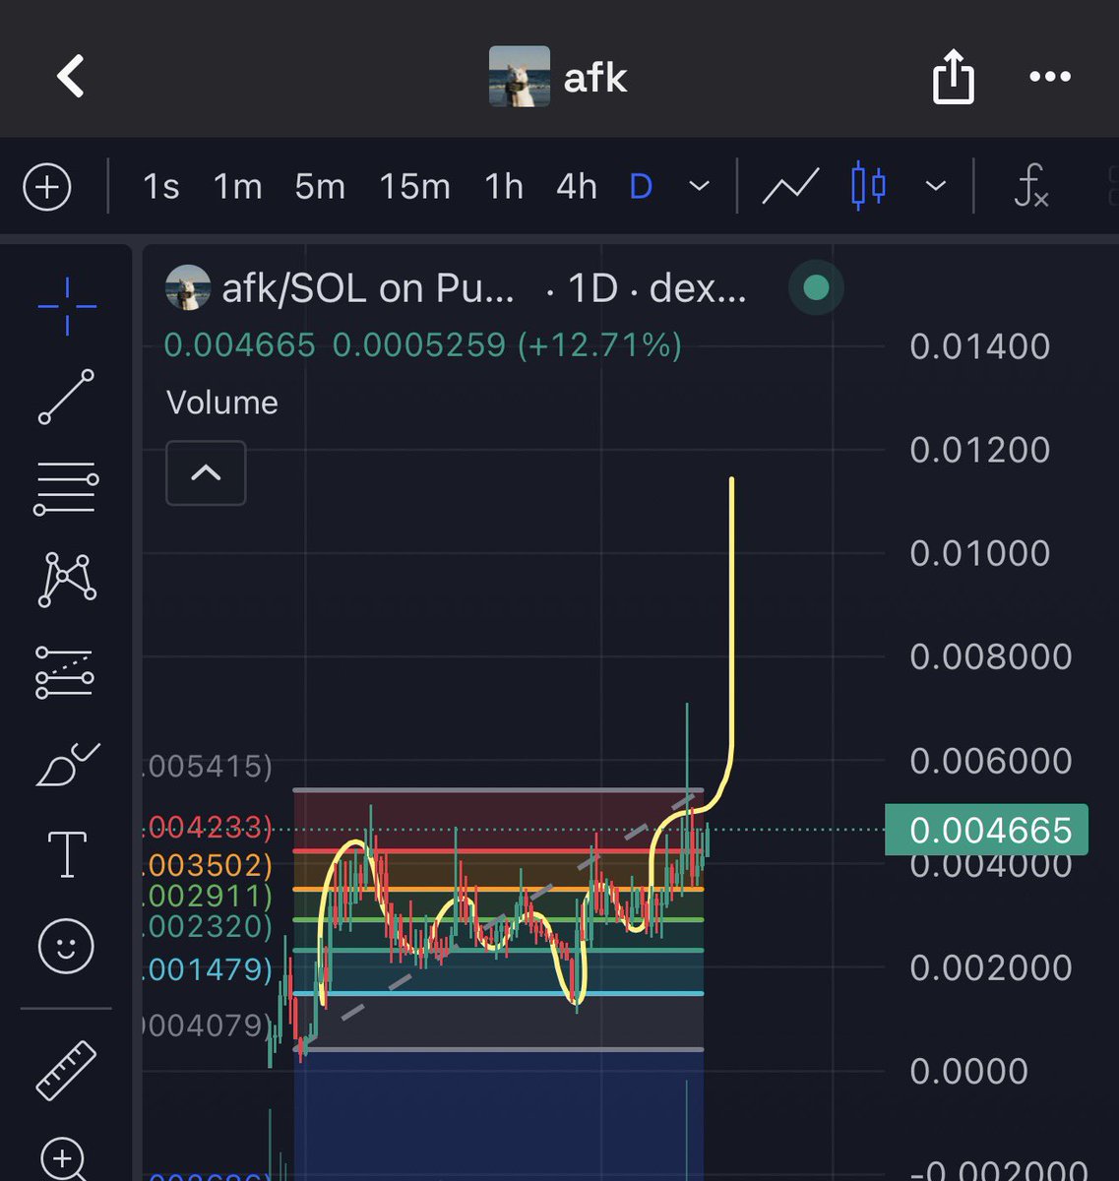Open the emoji sticker tool
1119x1181 pixels.
tap(65, 946)
